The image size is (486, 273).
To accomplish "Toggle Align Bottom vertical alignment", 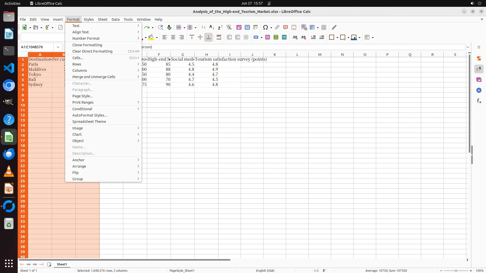I will [x=208, y=37].
